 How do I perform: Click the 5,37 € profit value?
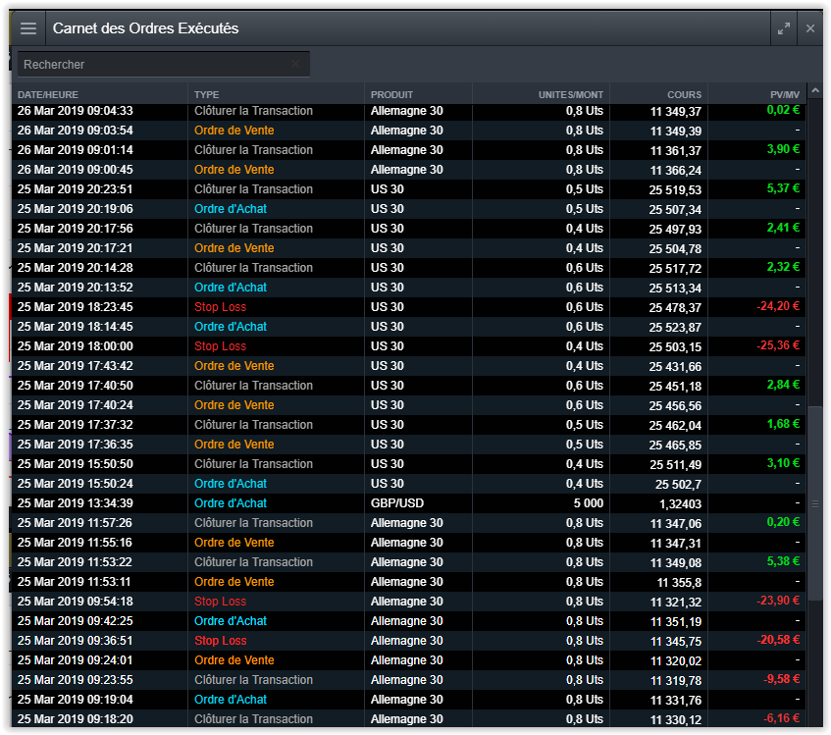point(783,189)
